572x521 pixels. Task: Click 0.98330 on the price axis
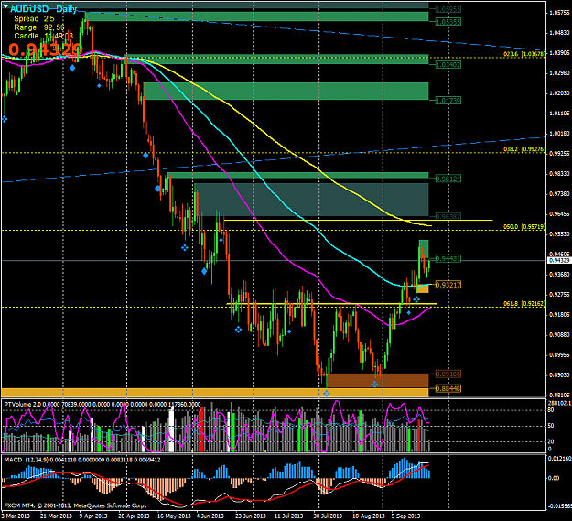click(559, 174)
